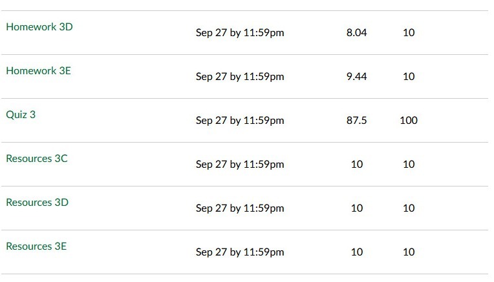Click the Quiz 3 out-of value 100
This screenshot has height=282, width=494.
(x=409, y=121)
